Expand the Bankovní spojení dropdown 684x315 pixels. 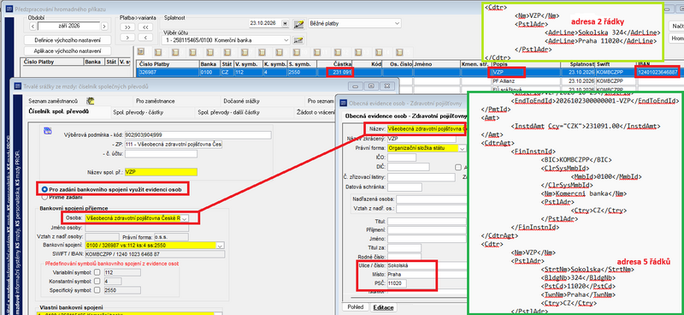[x=220, y=245]
